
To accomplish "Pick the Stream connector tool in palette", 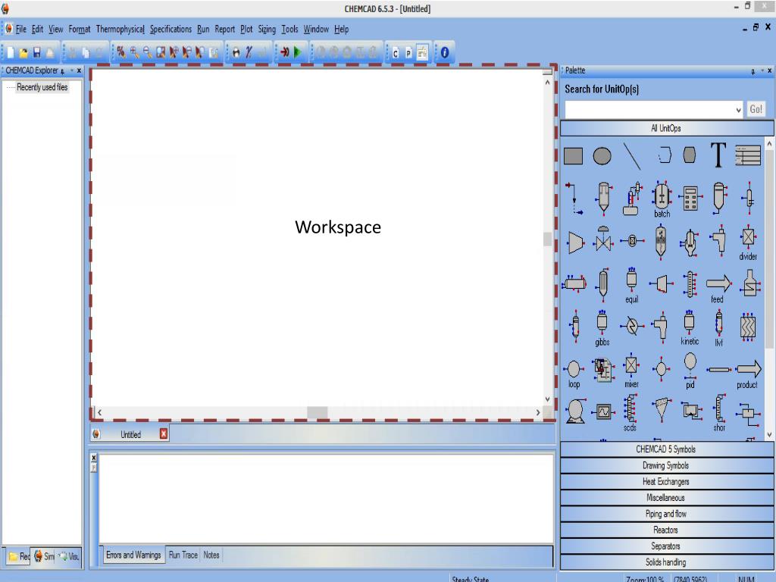I will point(574,198).
